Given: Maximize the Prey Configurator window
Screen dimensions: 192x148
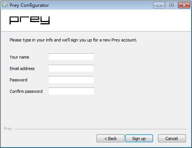Looking at the screenshot, I should click(171, 5).
